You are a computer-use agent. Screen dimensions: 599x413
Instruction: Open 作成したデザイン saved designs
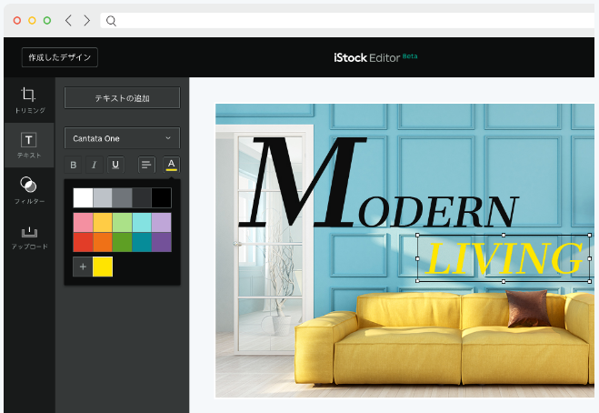click(x=60, y=57)
